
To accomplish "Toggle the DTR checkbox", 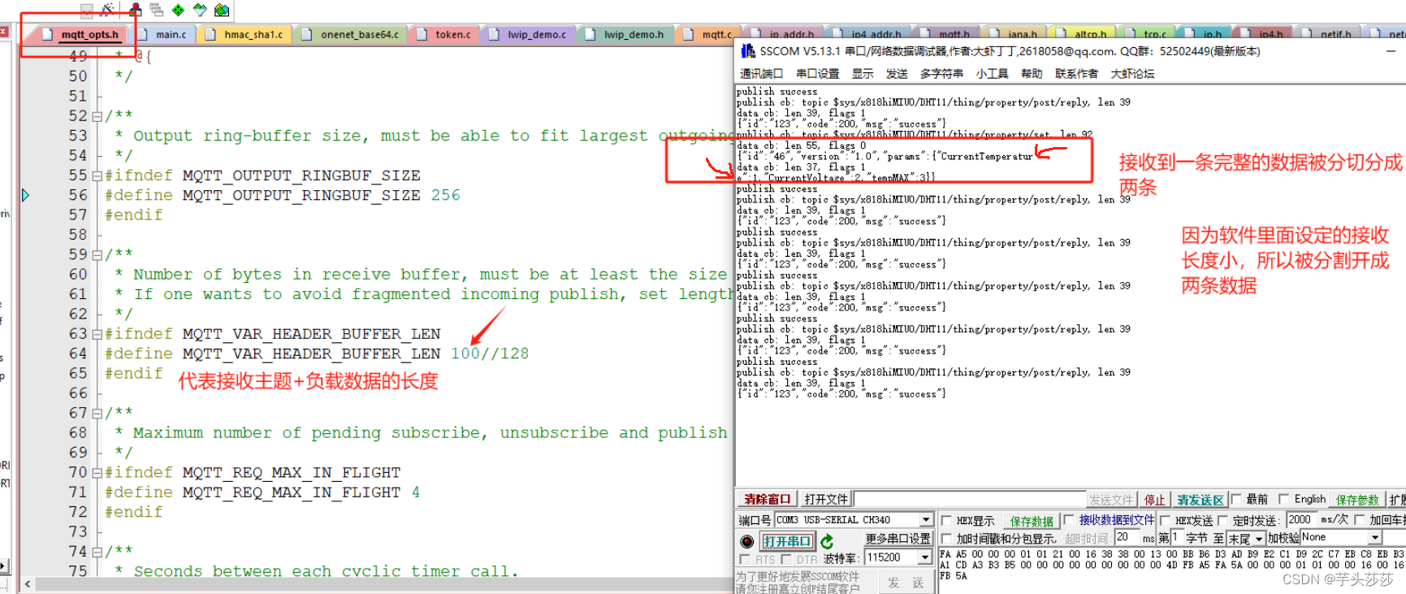I will 786,559.
